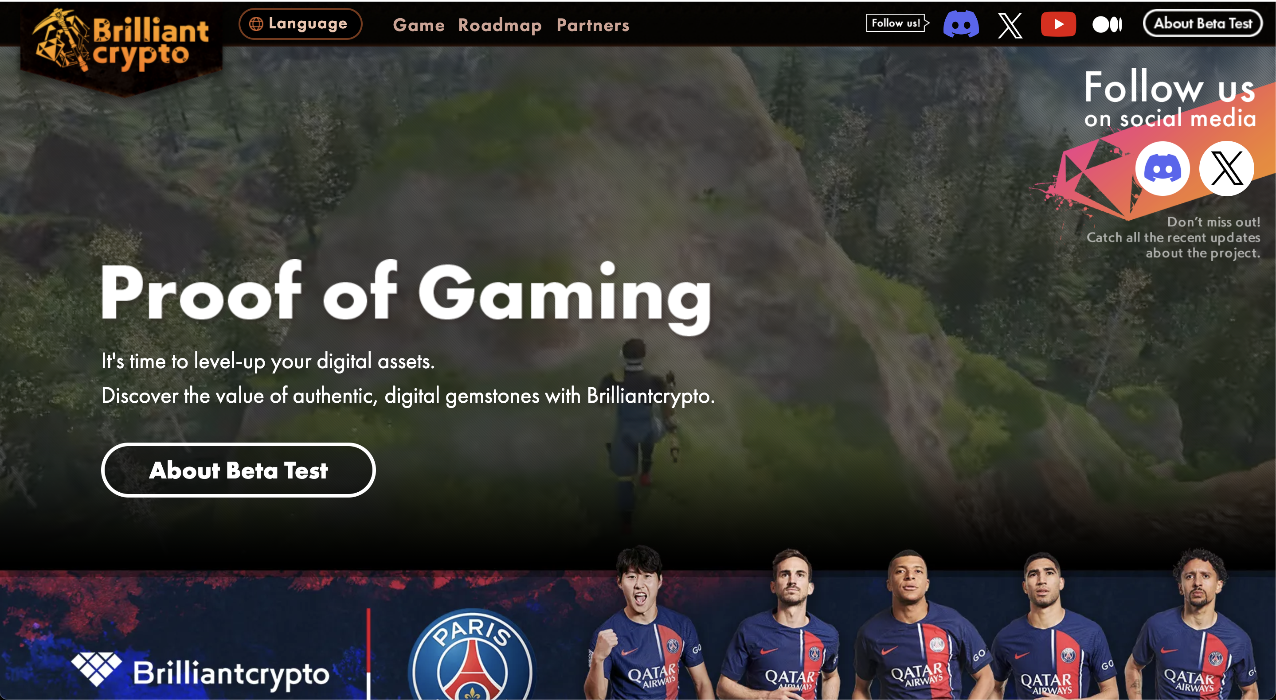Click the Brilliantcrypto pickaxe logo
Viewport: 1276px width, 700px height.
(121, 42)
